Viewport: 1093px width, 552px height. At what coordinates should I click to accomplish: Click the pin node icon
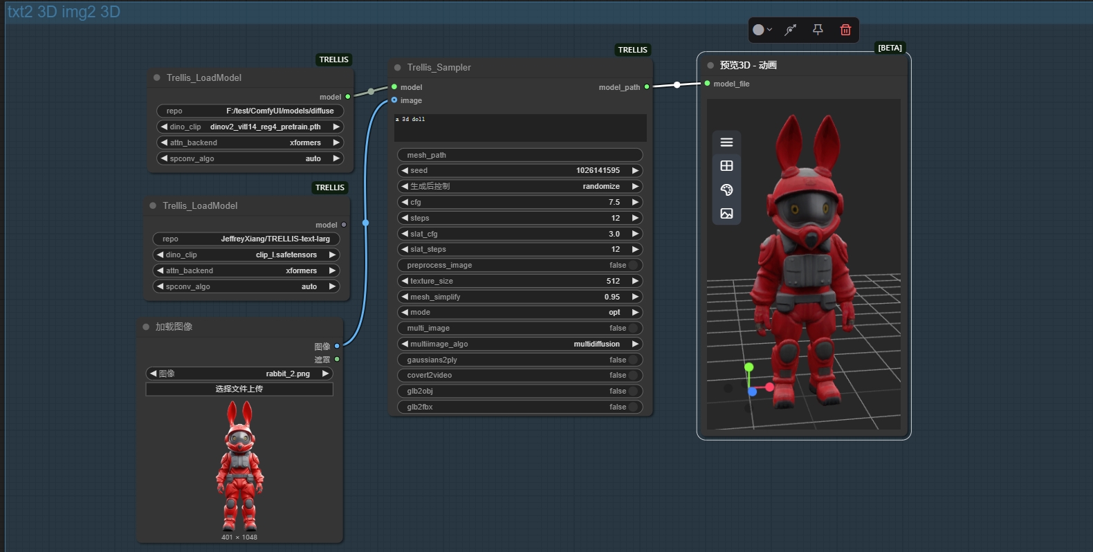[818, 30]
